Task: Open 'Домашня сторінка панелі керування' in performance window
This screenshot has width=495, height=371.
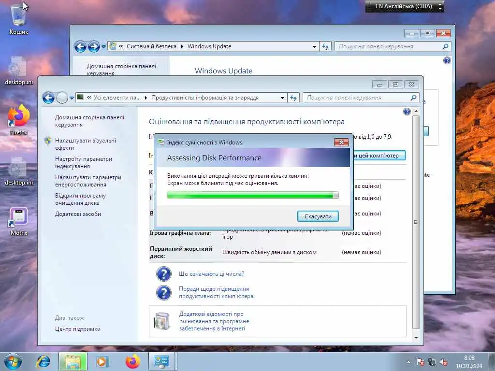Action: tap(89, 121)
